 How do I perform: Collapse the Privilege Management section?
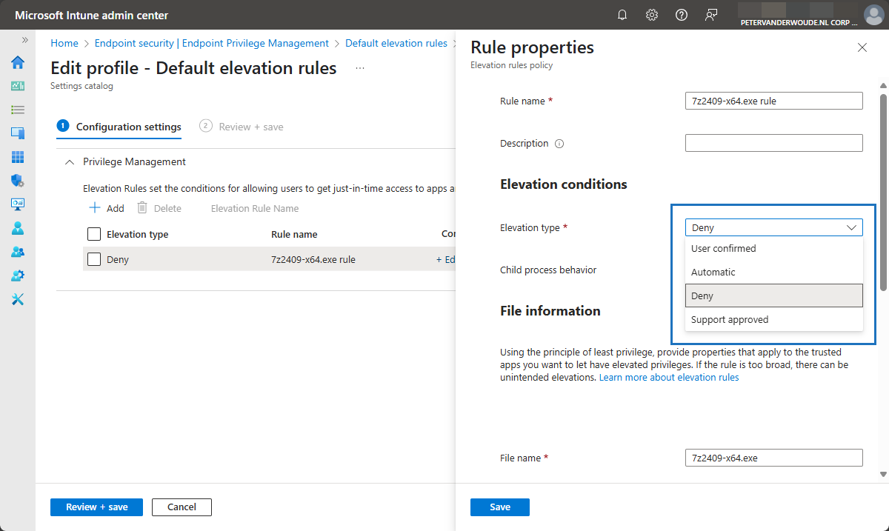(x=70, y=161)
